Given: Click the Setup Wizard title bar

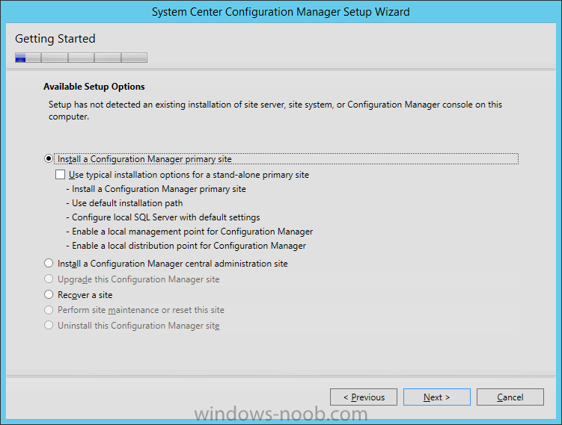Looking at the screenshot, I should pyautogui.click(x=281, y=12).
